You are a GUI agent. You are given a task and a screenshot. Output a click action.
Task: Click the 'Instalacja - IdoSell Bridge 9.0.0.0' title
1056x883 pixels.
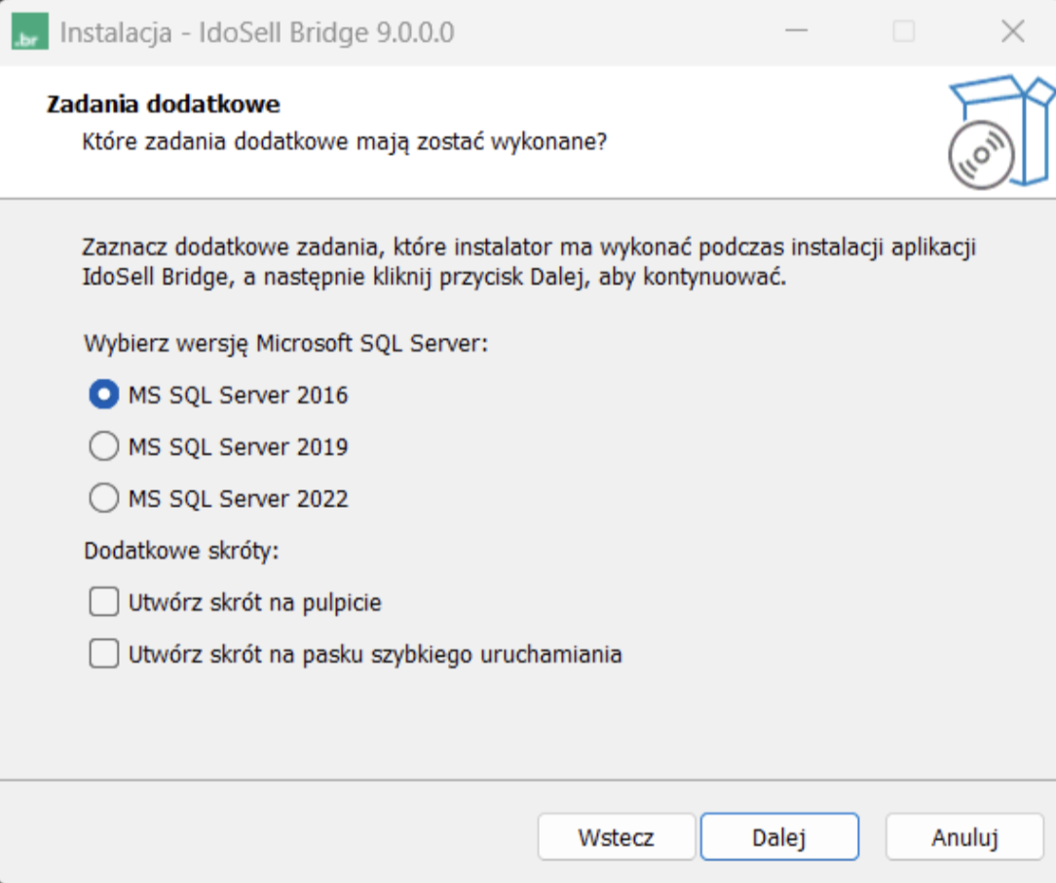(257, 32)
